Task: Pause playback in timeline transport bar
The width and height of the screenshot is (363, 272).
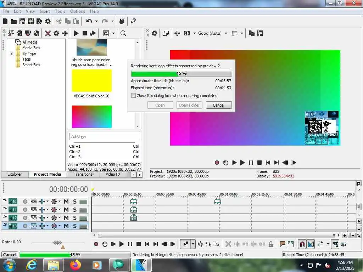Action: (130, 244)
